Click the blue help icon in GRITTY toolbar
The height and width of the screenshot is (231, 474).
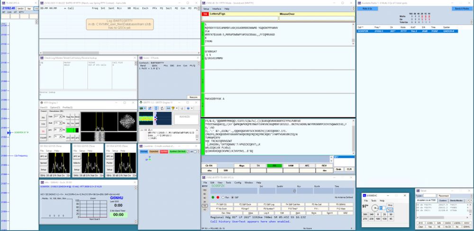pos(188,108)
